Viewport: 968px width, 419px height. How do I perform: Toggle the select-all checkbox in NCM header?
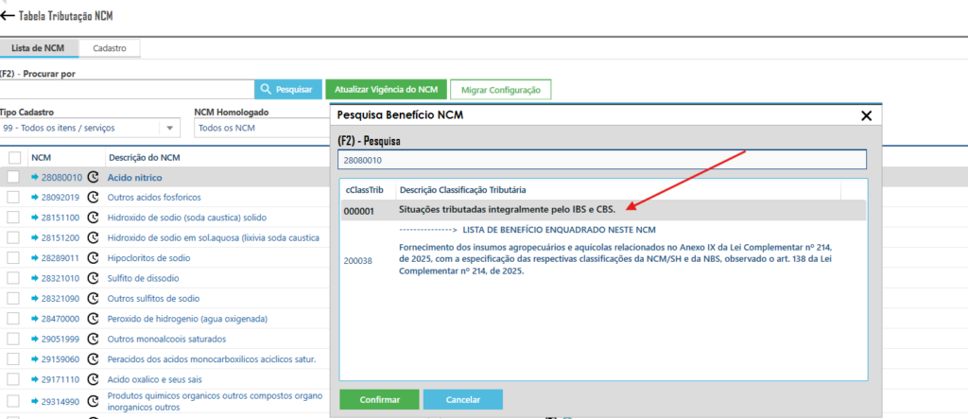(14, 158)
